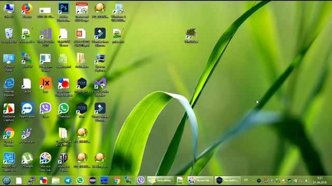
Task: Select the Visual Studio Installer desktop shortcut
Action: tap(100, 87)
